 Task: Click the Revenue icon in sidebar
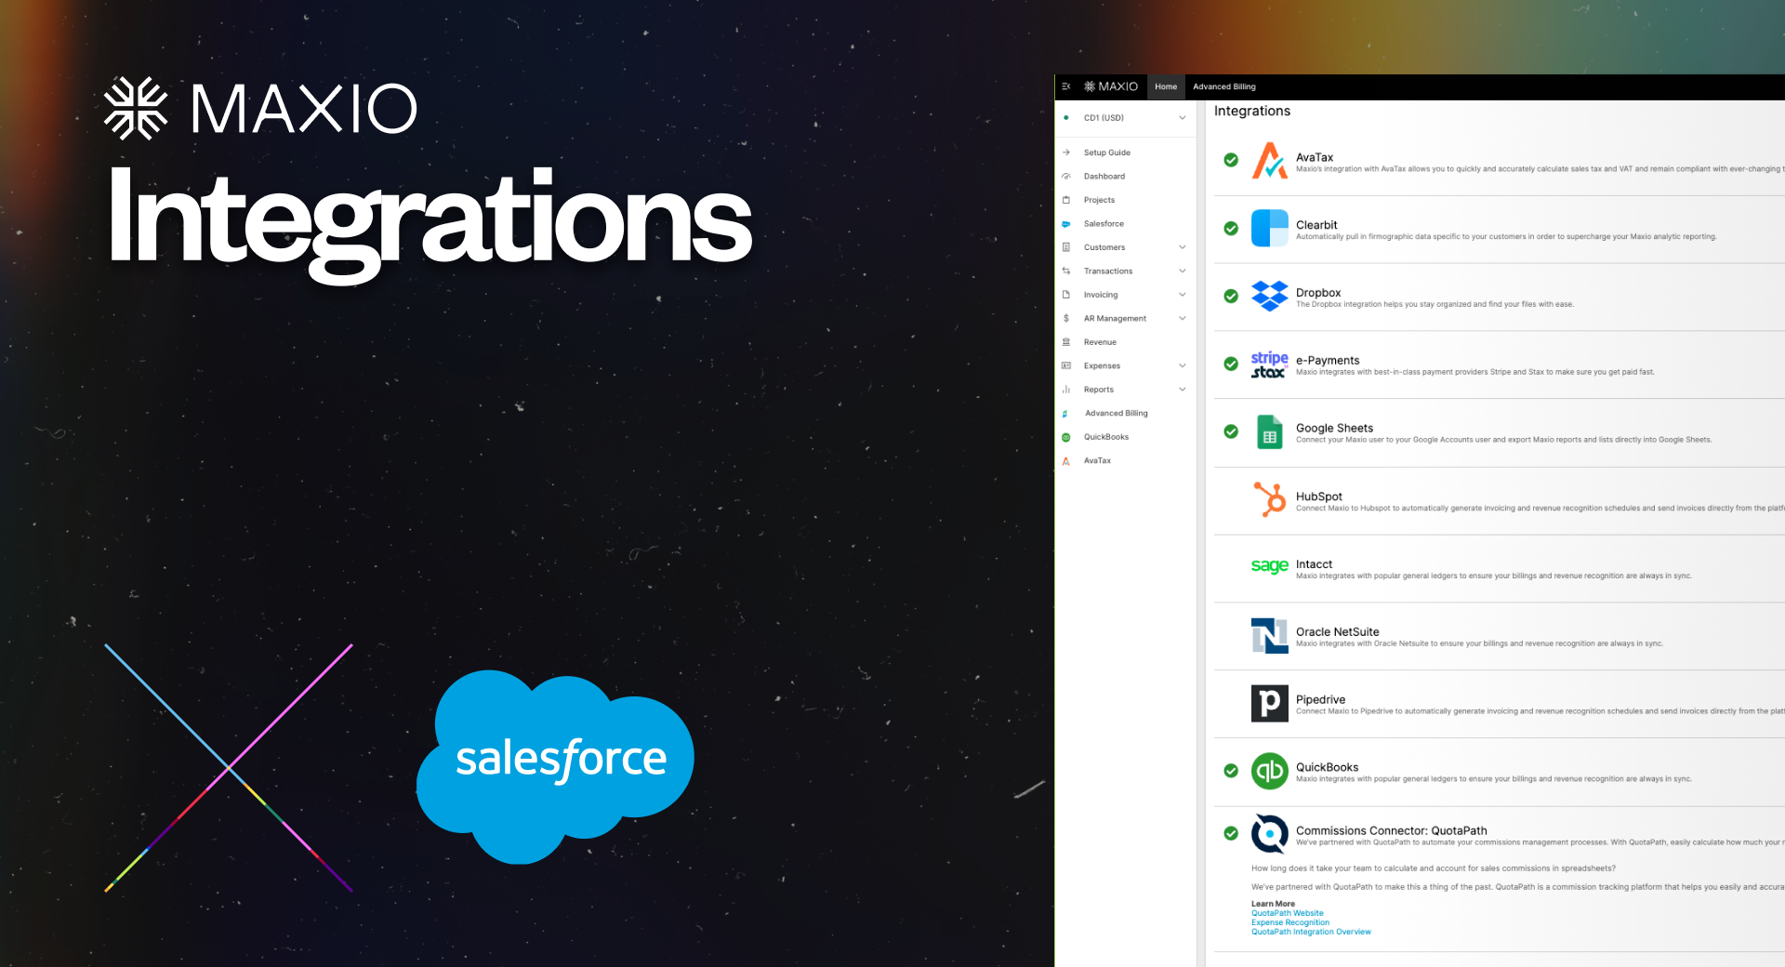pyautogui.click(x=1066, y=342)
